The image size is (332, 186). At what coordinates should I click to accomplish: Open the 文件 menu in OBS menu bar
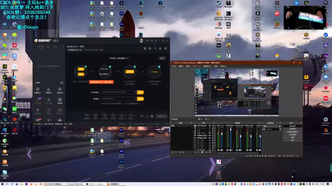[x=174, y=66]
